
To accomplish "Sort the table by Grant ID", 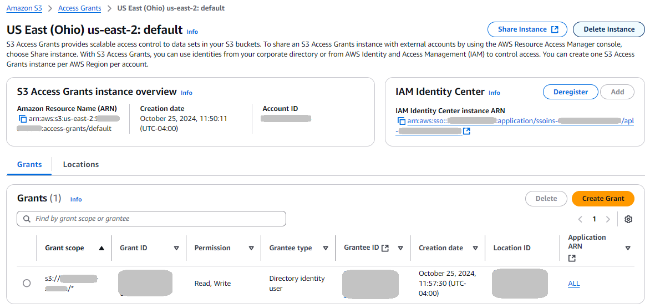I will [176, 248].
